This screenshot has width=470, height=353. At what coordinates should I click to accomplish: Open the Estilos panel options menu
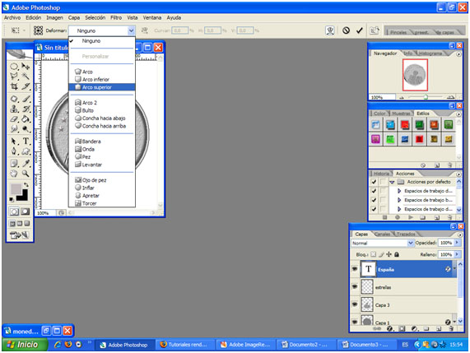pos(458,114)
